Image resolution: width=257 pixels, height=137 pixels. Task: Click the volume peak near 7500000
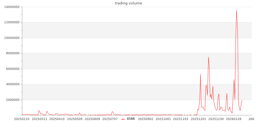click(x=208, y=57)
